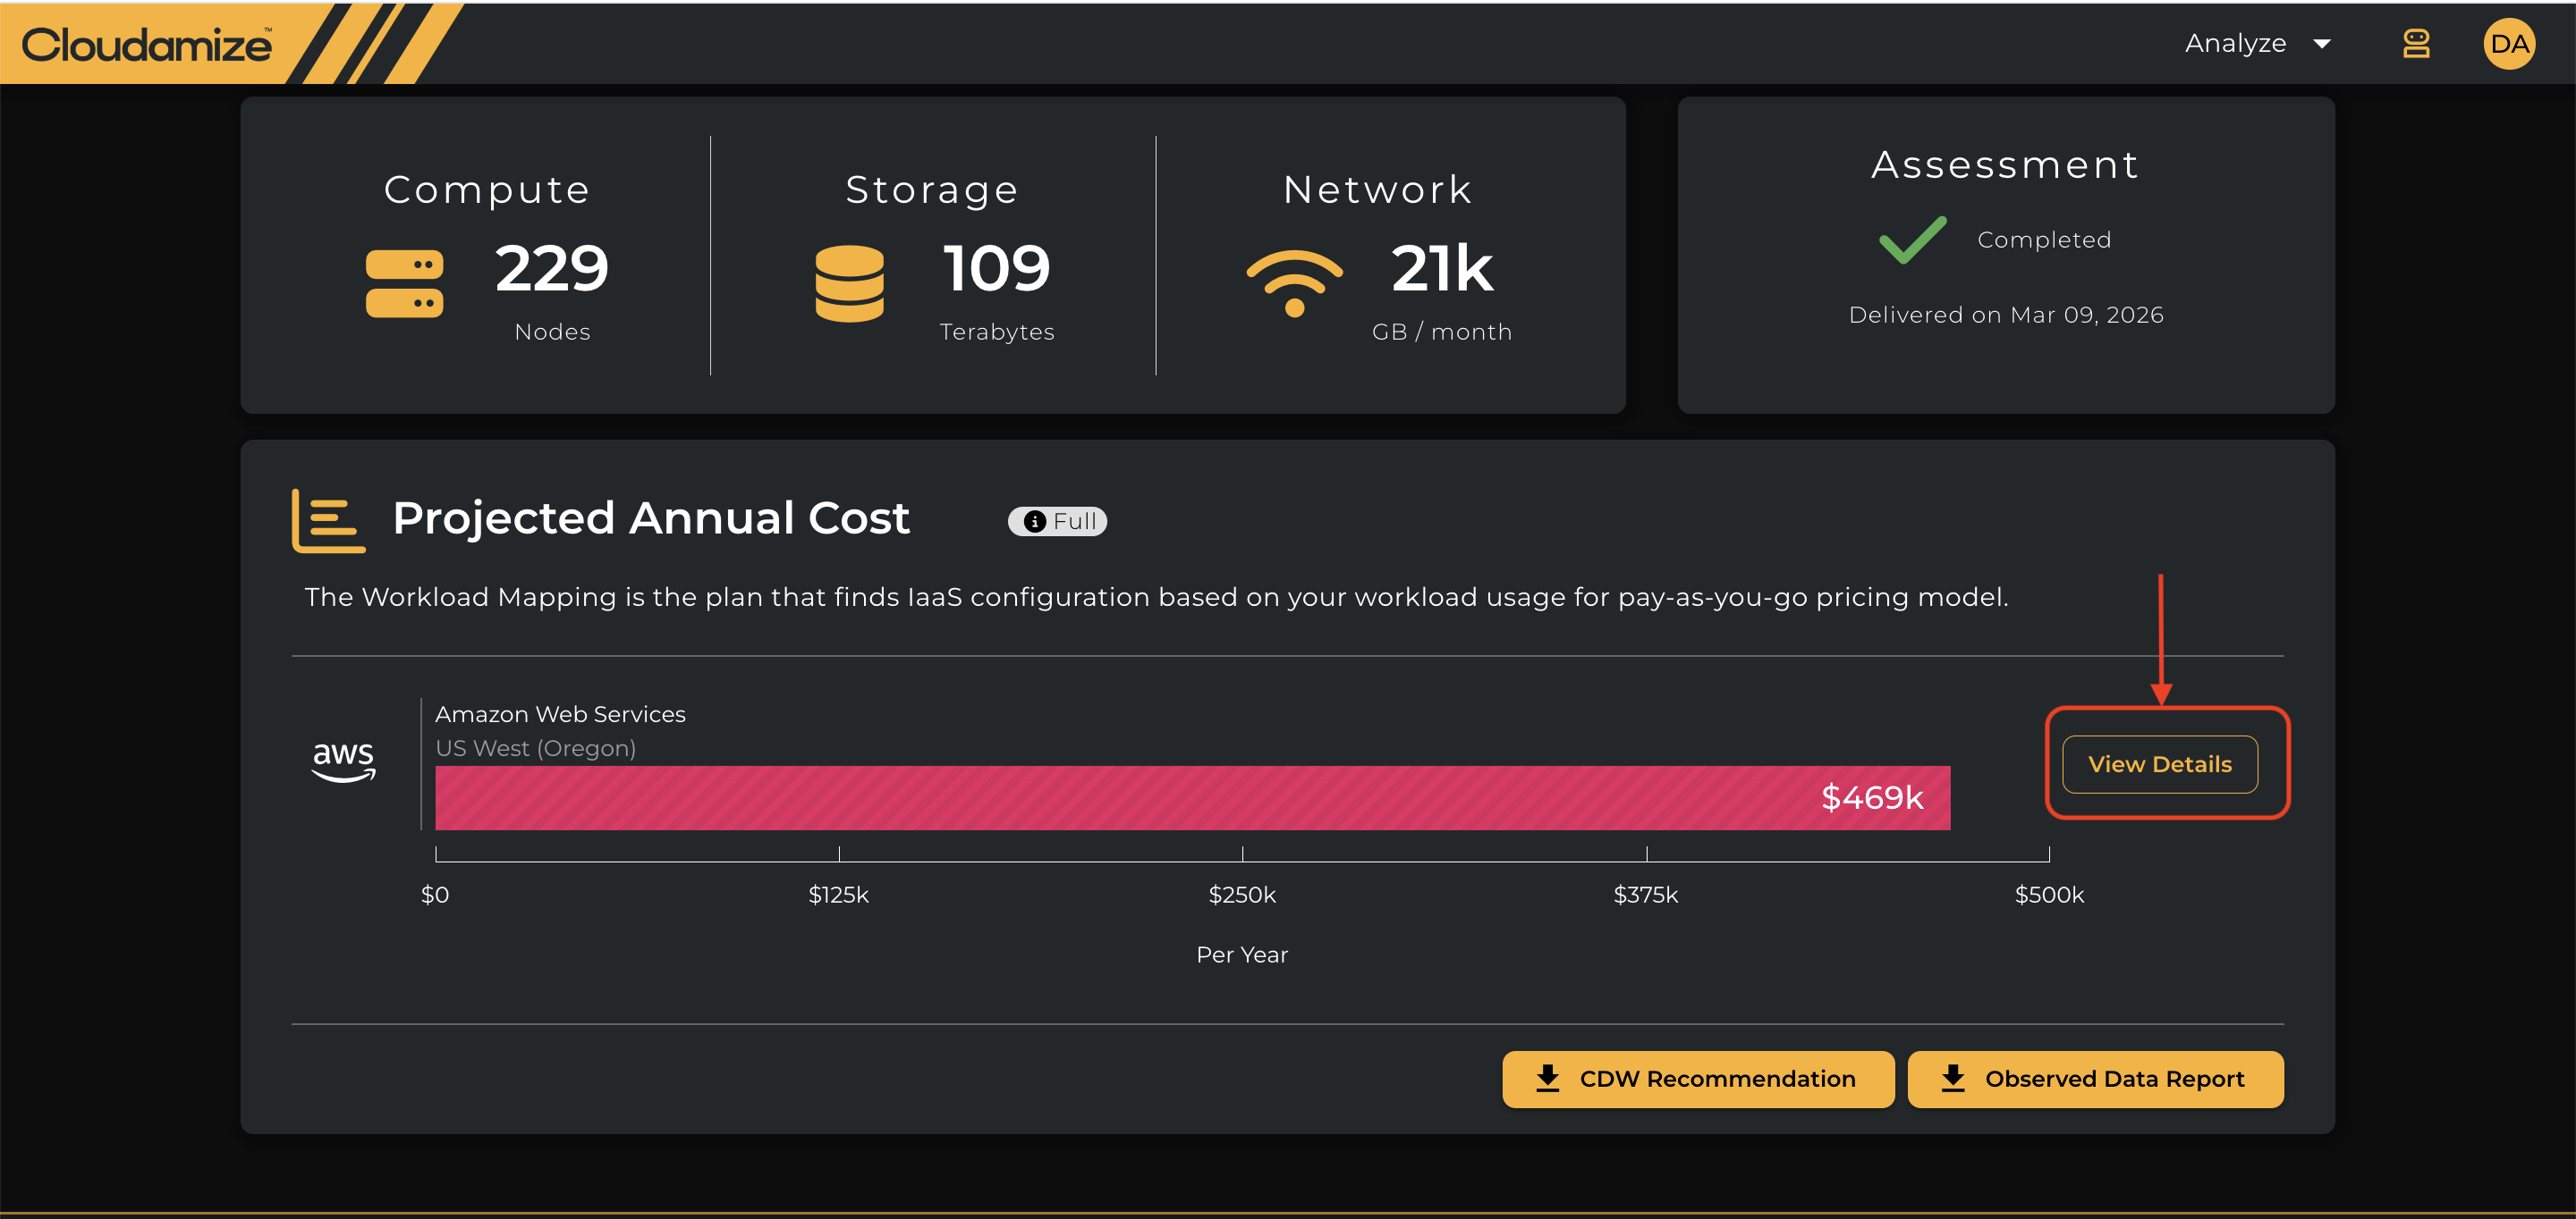The height and width of the screenshot is (1219, 2576).
Task: Click the 109 Terabytes value
Action: (997, 269)
